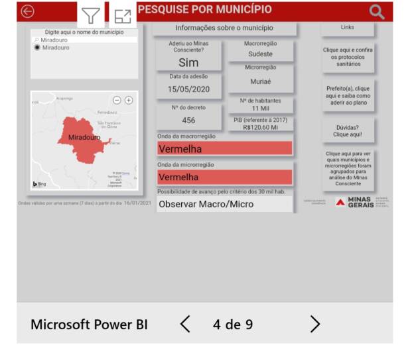
Task: Click the red Onda da microrregião Vermelha box
Action: point(224,177)
